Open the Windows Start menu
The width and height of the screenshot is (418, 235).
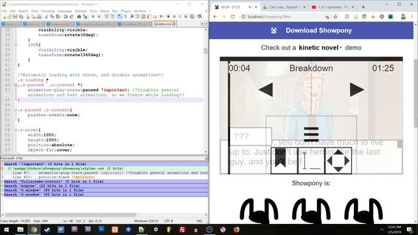pos(6,229)
